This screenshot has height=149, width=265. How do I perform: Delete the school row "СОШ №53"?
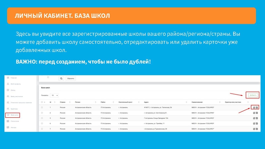(257, 107)
